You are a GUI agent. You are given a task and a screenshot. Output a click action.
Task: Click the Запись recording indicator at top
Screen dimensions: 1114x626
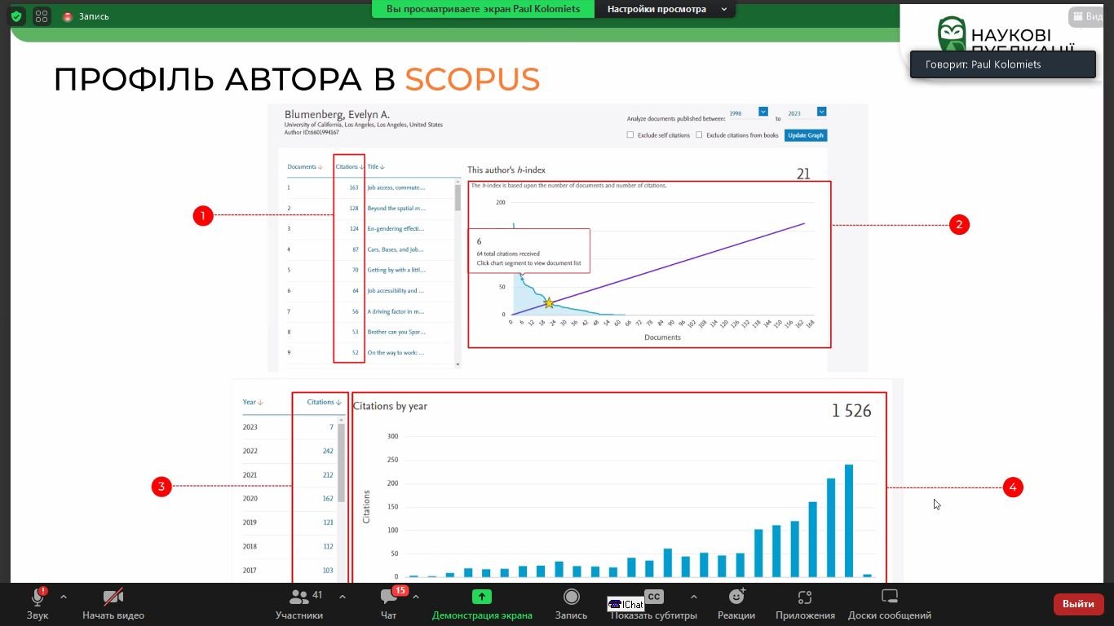tap(86, 16)
